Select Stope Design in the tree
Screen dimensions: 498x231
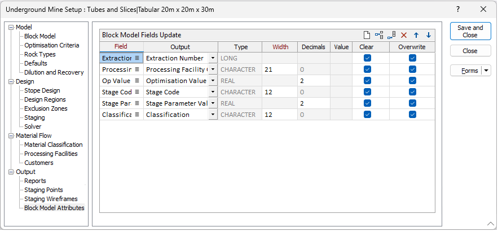pos(42,91)
